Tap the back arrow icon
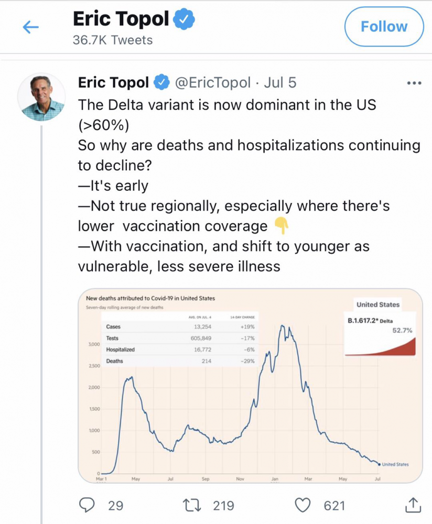 (x=31, y=27)
